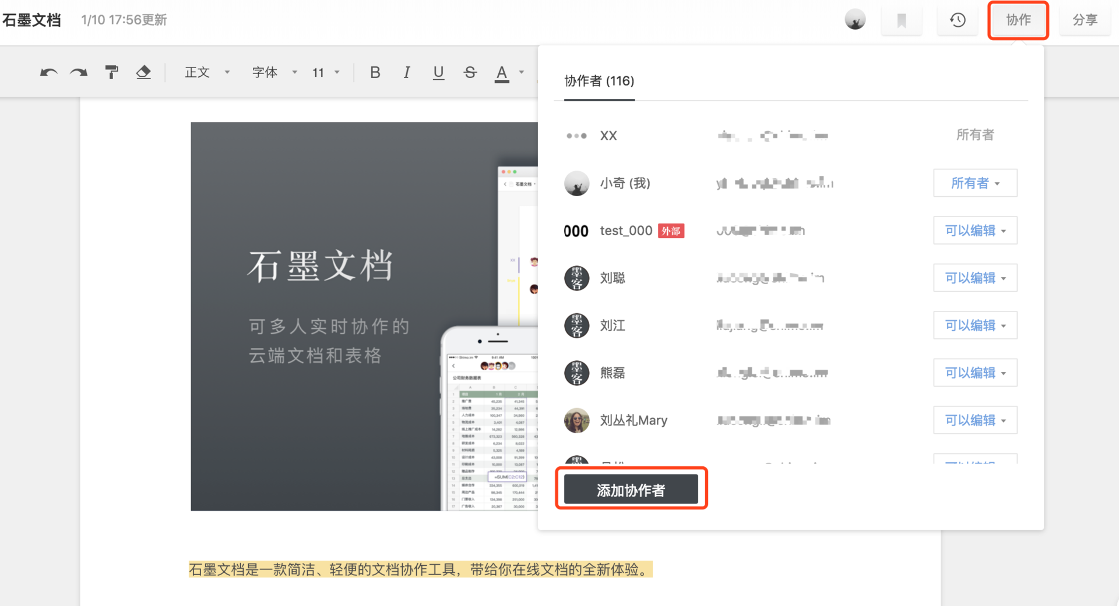
Task: Click the highlighted sentence in document
Action: [420, 569]
